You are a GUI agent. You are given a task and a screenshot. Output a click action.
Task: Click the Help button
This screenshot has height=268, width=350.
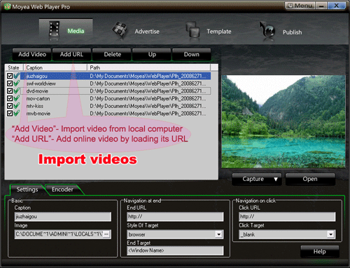pyautogui.click(x=320, y=252)
